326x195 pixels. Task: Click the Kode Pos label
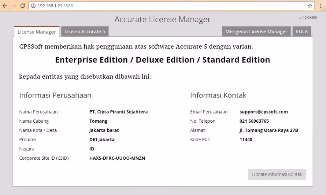pos(200,139)
